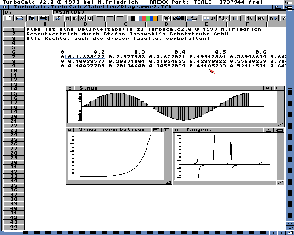Create a new sheet with the blank page icon
Image resolution: width=294 pixels, height=235 pixels.
tap(8, 18)
